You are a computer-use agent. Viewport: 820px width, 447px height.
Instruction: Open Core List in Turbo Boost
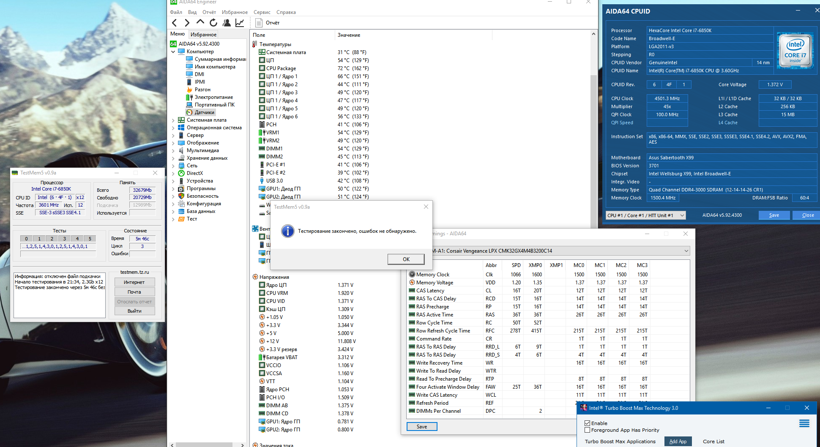[x=713, y=441]
